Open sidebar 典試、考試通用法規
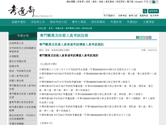 click(20, 71)
